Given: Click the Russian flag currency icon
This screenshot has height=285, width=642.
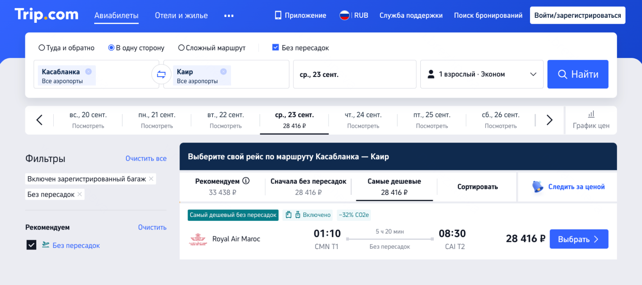Looking at the screenshot, I should pyautogui.click(x=344, y=15).
